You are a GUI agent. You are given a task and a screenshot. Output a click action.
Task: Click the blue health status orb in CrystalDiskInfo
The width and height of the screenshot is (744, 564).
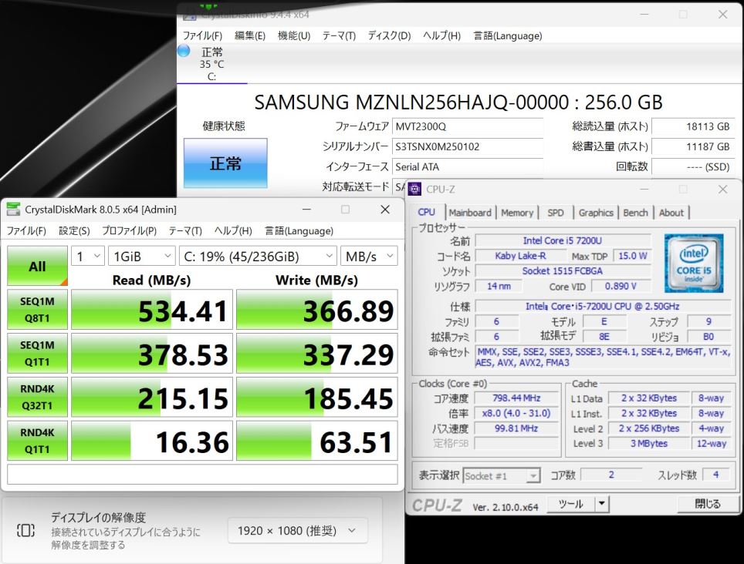pyautogui.click(x=184, y=51)
